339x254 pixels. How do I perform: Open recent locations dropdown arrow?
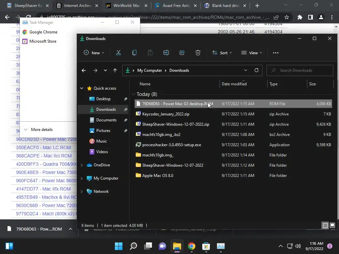pyautogui.click(x=105, y=70)
